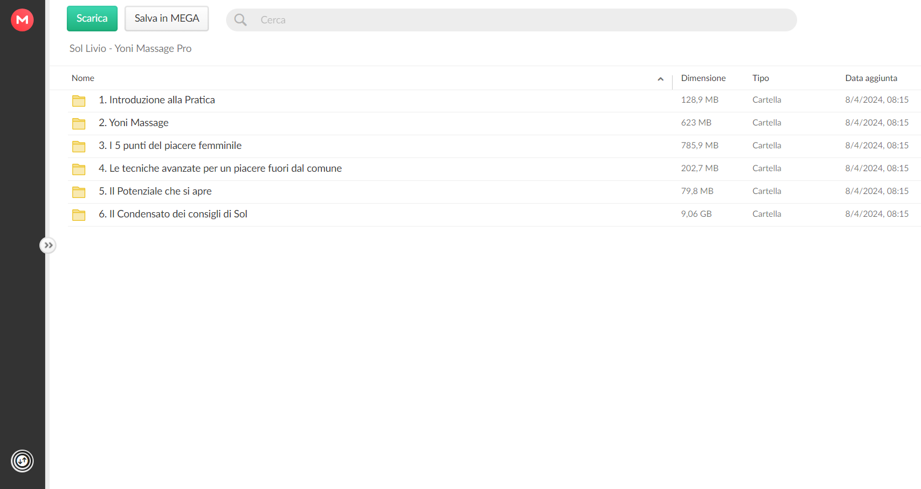This screenshot has height=489, width=921.
Task: Sort by the Nome column header
Action: (x=83, y=78)
